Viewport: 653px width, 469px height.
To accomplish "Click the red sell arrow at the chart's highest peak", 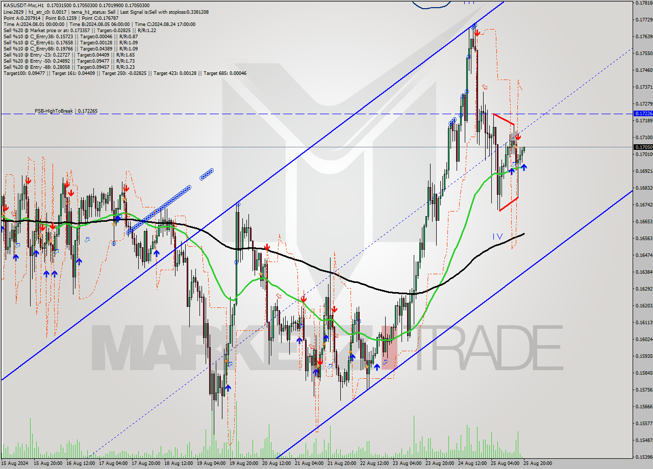I will coord(476,33).
